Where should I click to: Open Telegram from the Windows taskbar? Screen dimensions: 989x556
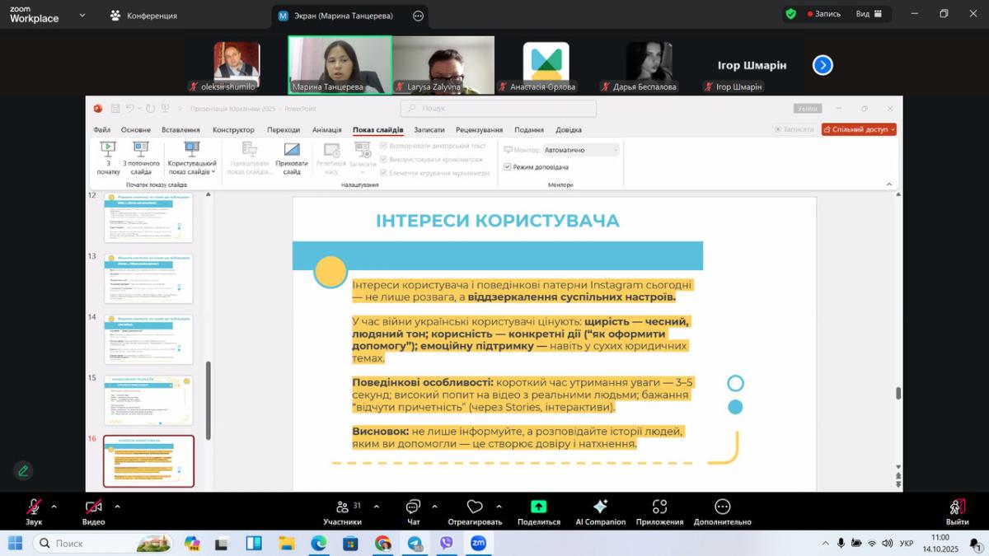click(x=415, y=543)
